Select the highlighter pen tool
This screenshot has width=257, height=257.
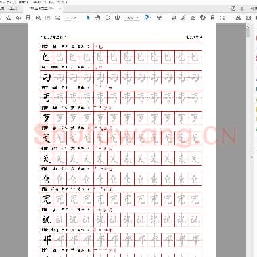coord(183,18)
